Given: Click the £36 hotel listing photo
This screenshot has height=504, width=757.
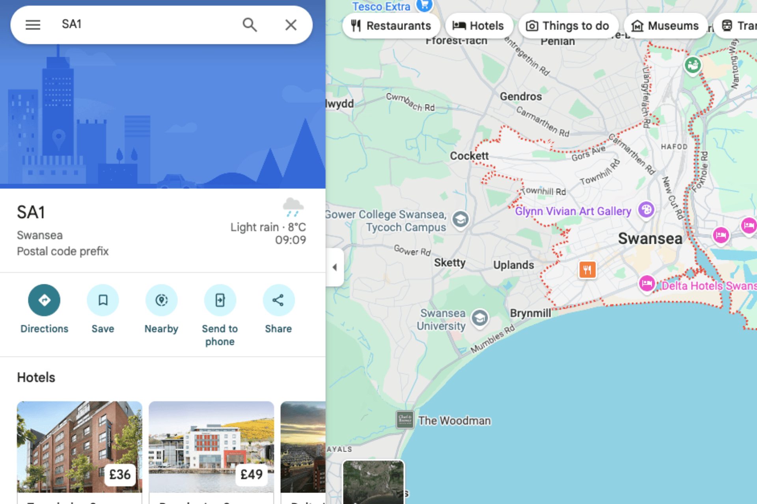Looking at the screenshot, I should (x=79, y=447).
